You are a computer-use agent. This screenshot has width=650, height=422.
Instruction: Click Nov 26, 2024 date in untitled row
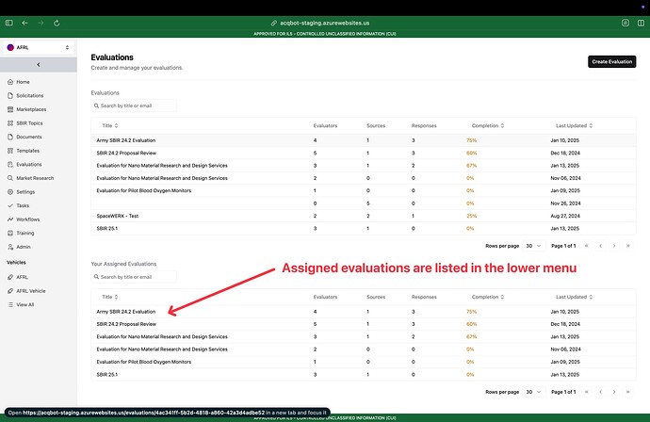coord(565,203)
